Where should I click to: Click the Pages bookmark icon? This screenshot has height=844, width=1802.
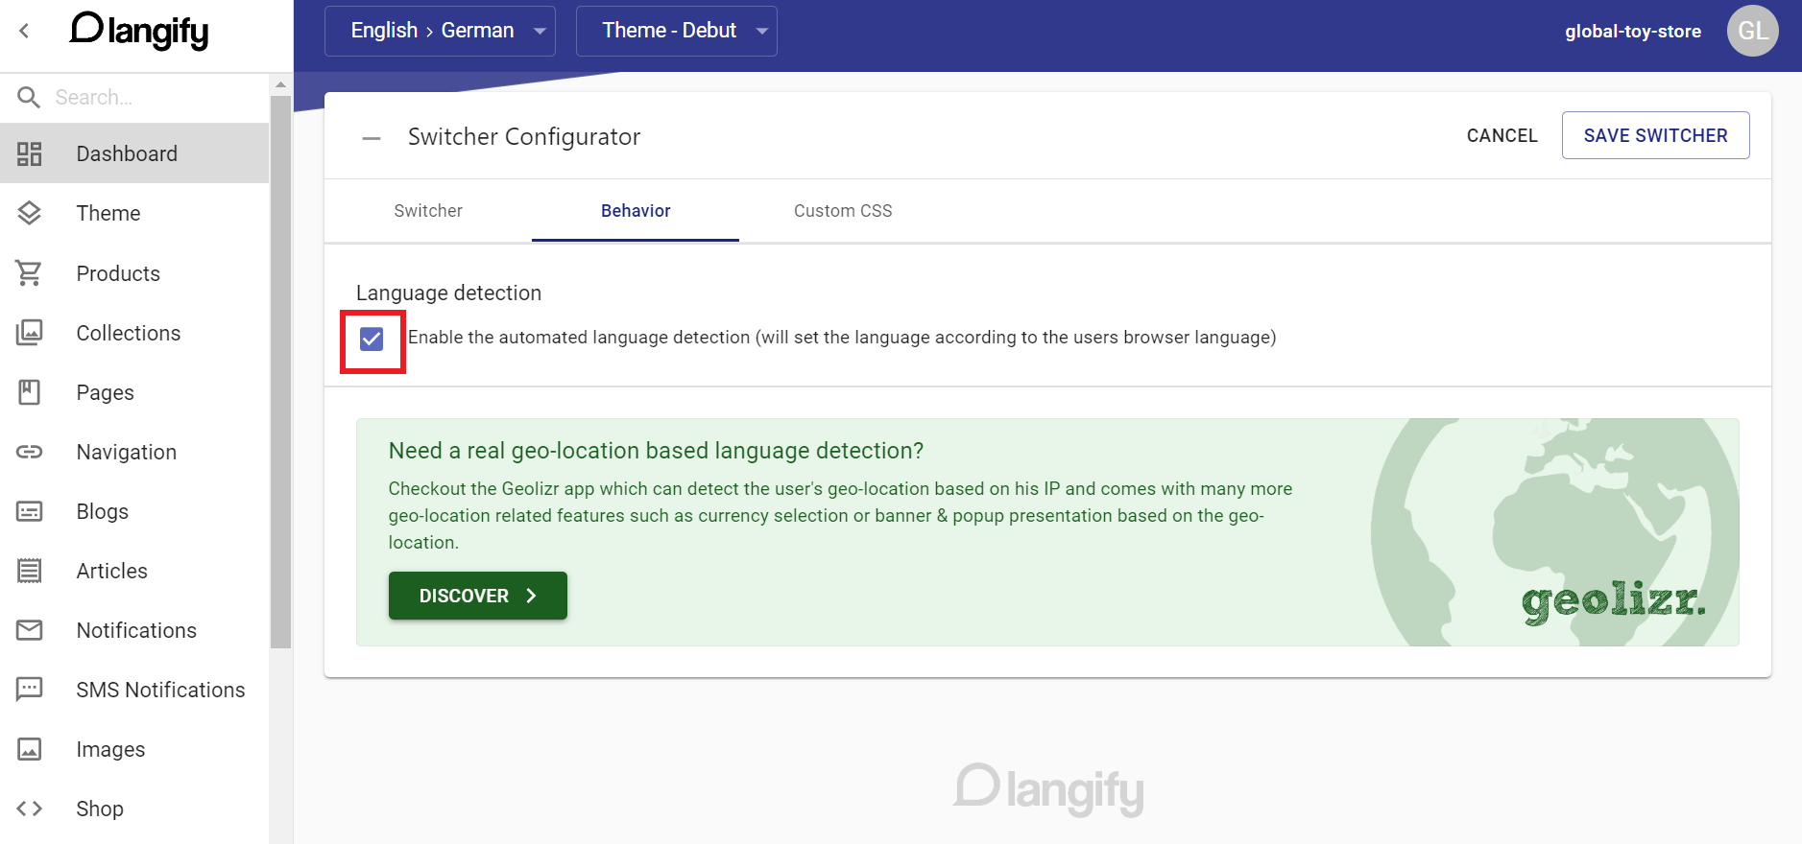tap(29, 392)
